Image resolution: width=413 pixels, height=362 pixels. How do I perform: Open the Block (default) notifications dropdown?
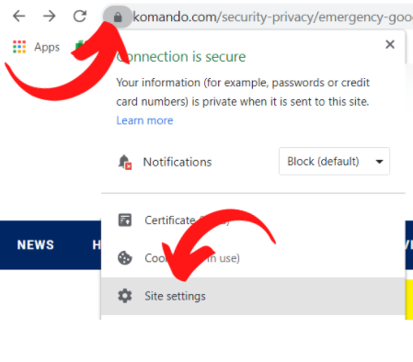pyautogui.click(x=334, y=161)
